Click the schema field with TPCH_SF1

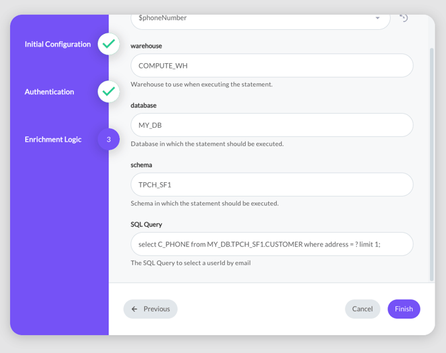(272, 185)
